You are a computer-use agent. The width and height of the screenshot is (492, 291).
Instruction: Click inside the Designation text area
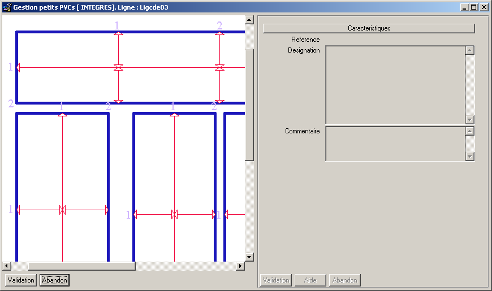tap(395, 85)
